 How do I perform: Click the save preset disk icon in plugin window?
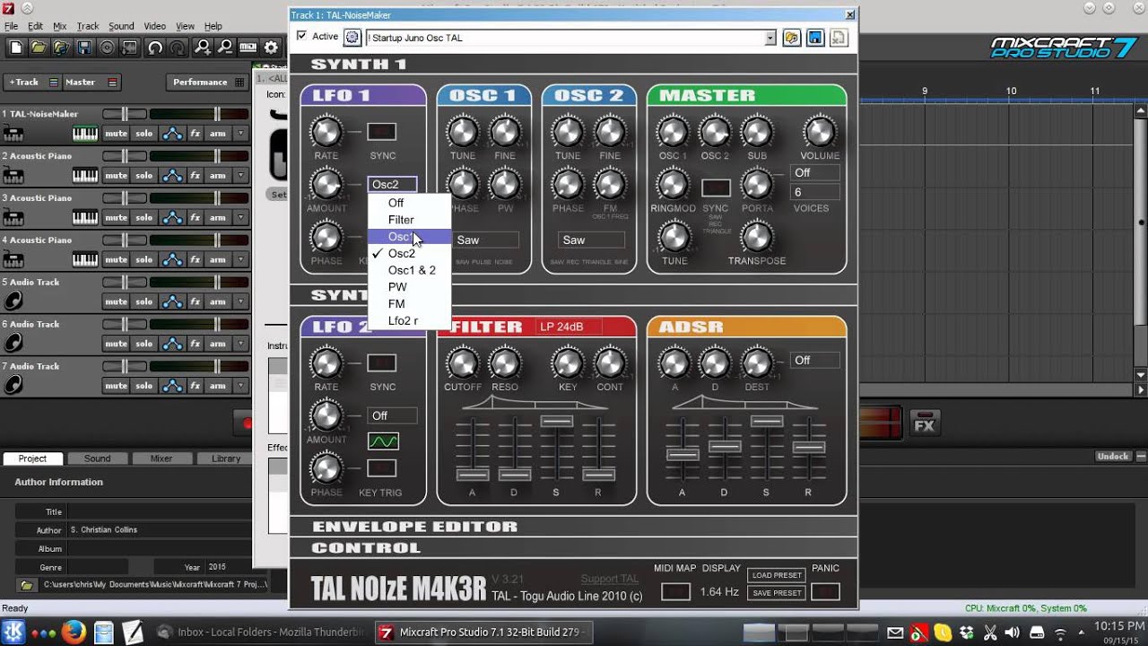[815, 38]
